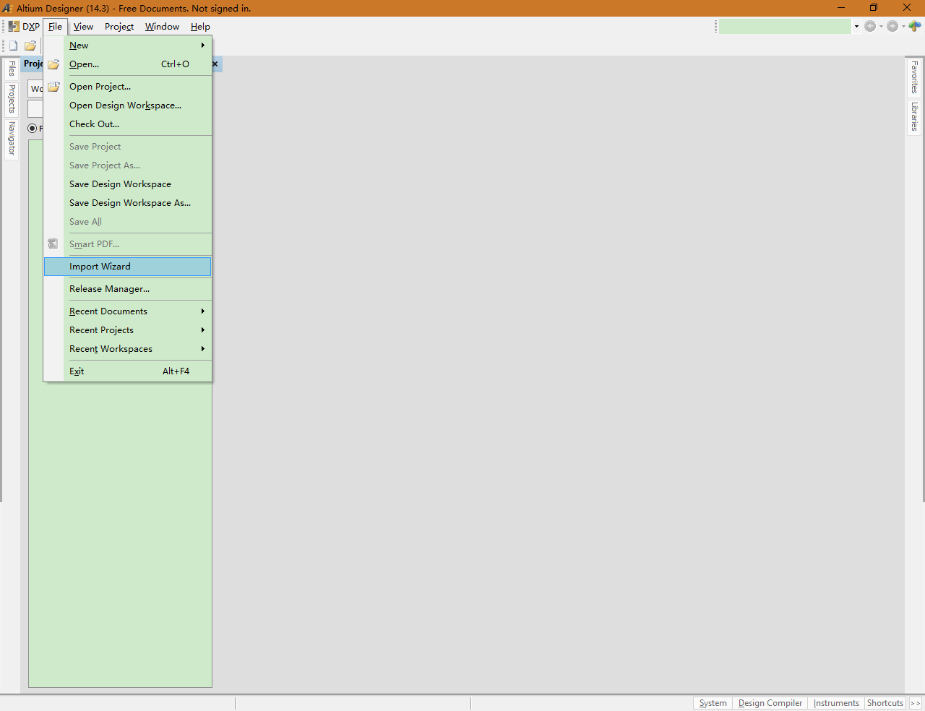
Task: Switch to the Projects side tab
Action: click(12, 98)
